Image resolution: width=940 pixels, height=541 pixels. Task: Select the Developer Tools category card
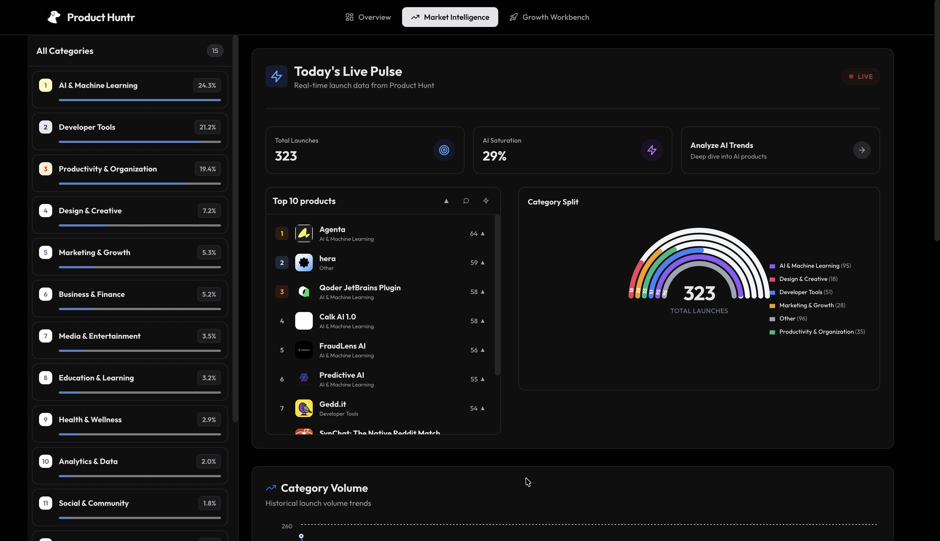pyautogui.click(x=130, y=131)
